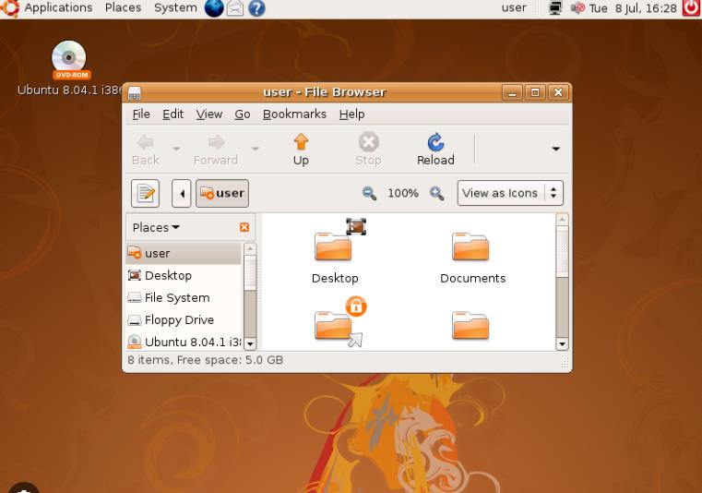Screen dimensions: 702x493
Task: Click the user switcher label
Action: [x=514, y=8]
